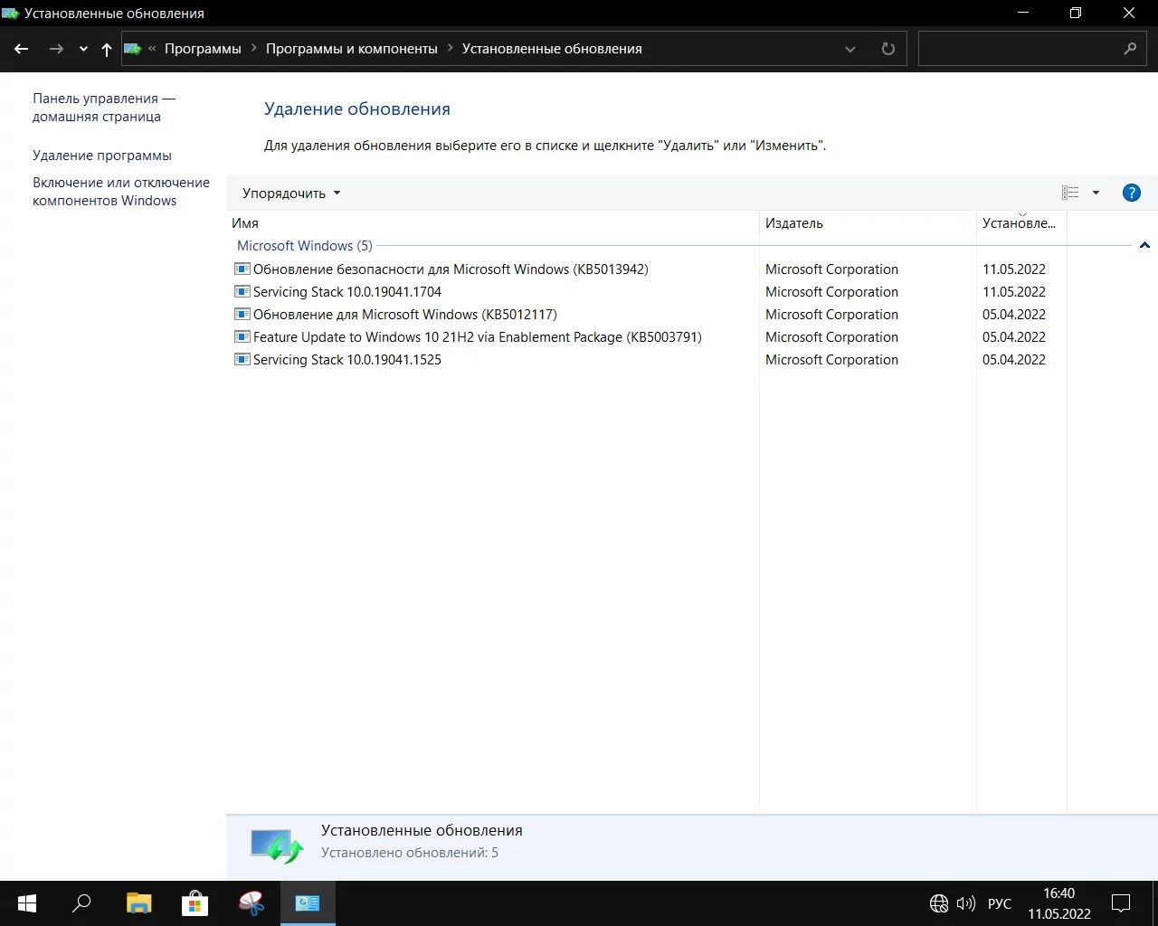Open Help with the question mark icon
Screen dimensions: 1158x926
(1131, 193)
